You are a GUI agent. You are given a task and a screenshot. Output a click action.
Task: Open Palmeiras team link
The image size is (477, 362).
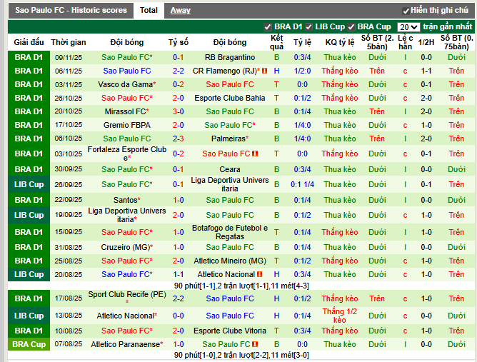tap(229, 139)
